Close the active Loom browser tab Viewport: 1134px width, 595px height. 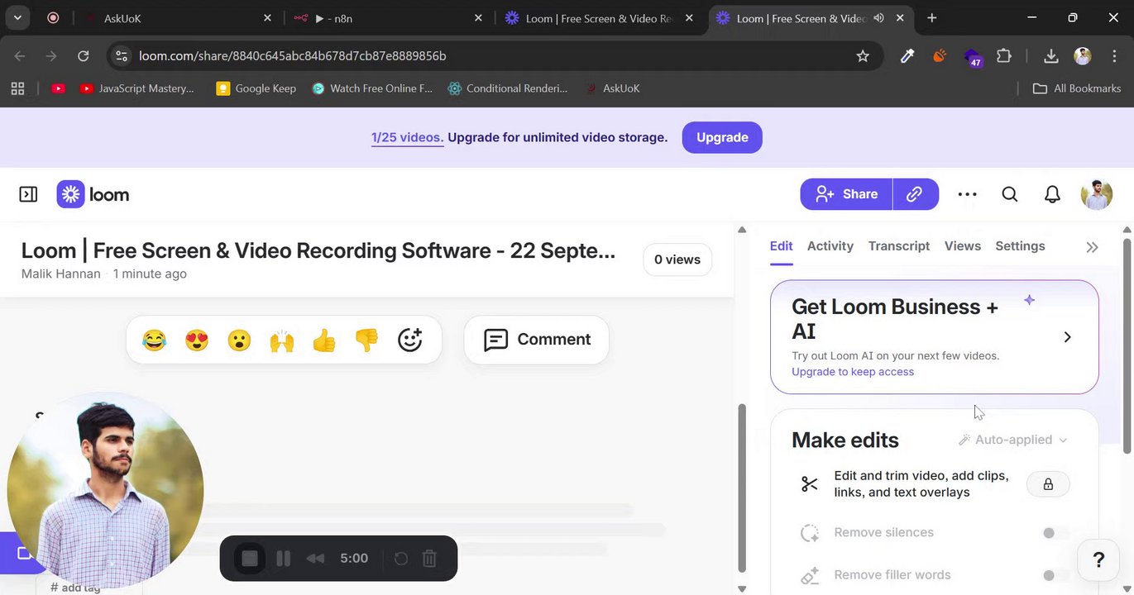tap(900, 18)
